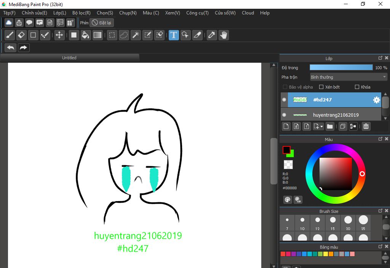390x268 pixels.
Task: Click the Đặt lại reset button
Action: tap(102, 22)
